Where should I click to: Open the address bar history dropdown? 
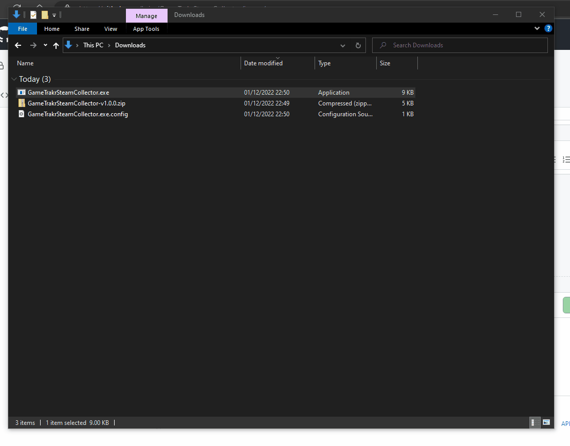[342, 45]
